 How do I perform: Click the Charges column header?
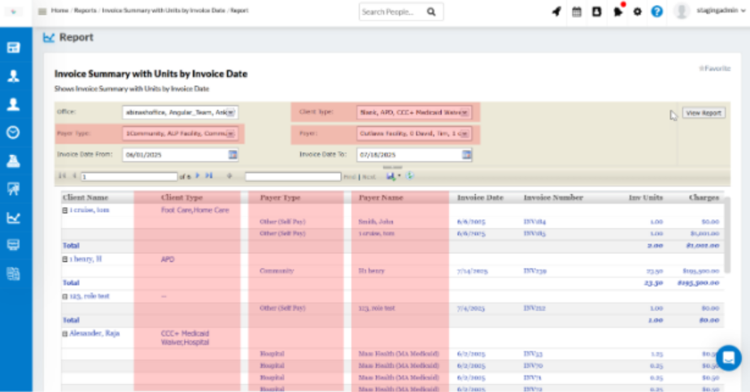(704, 197)
